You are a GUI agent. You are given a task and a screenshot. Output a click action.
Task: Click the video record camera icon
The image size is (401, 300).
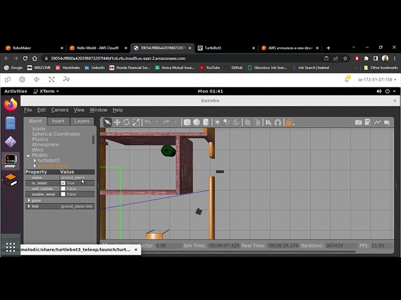(x=387, y=122)
